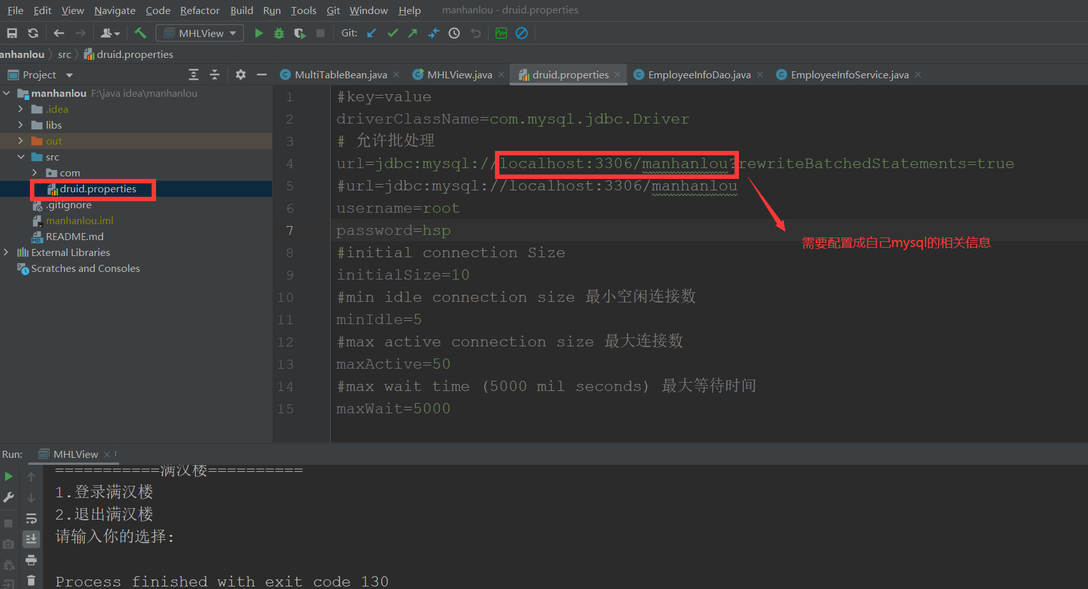The width and height of the screenshot is (1088, 589).
Task: Open MHLView run configuration dropdown
Action: click(199, 33)
